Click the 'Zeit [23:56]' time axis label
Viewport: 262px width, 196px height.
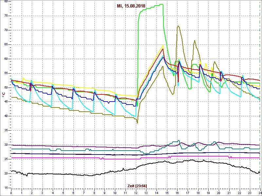137,186
